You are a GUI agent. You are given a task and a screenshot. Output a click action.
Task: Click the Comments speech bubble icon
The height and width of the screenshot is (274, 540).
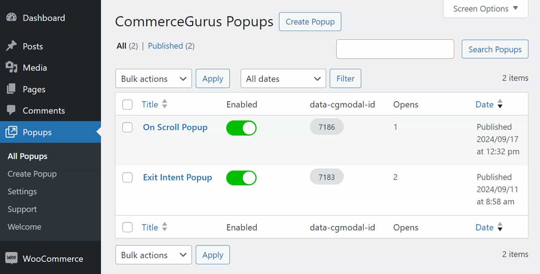pyautogui.click(x=11, y=110)
